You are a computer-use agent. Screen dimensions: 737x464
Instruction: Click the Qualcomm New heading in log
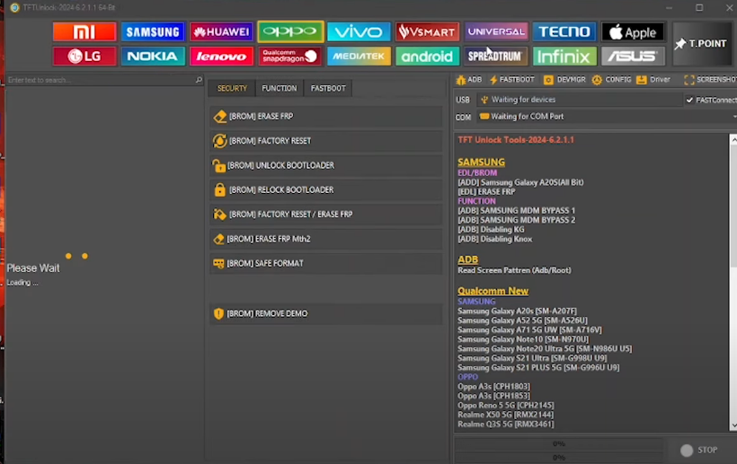[493, 291]
